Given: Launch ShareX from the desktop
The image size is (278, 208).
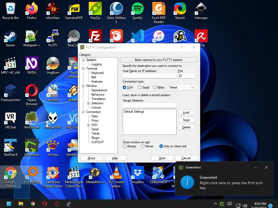Looking at the screenshot, I should 180,11.
